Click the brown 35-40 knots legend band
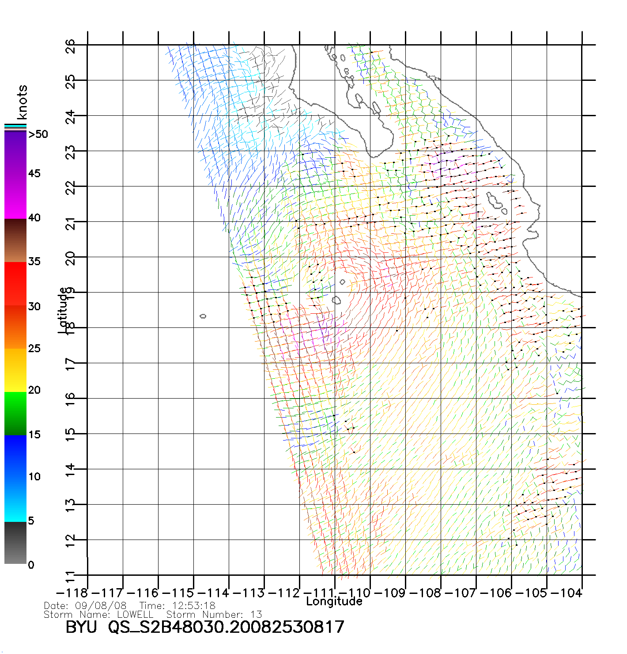 coord(15,241)
